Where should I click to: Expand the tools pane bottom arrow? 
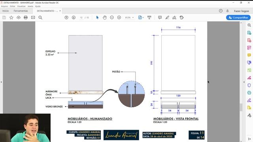(x=249, y=139)
